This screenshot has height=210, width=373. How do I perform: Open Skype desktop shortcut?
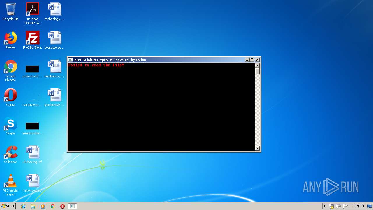coord(10,126)
